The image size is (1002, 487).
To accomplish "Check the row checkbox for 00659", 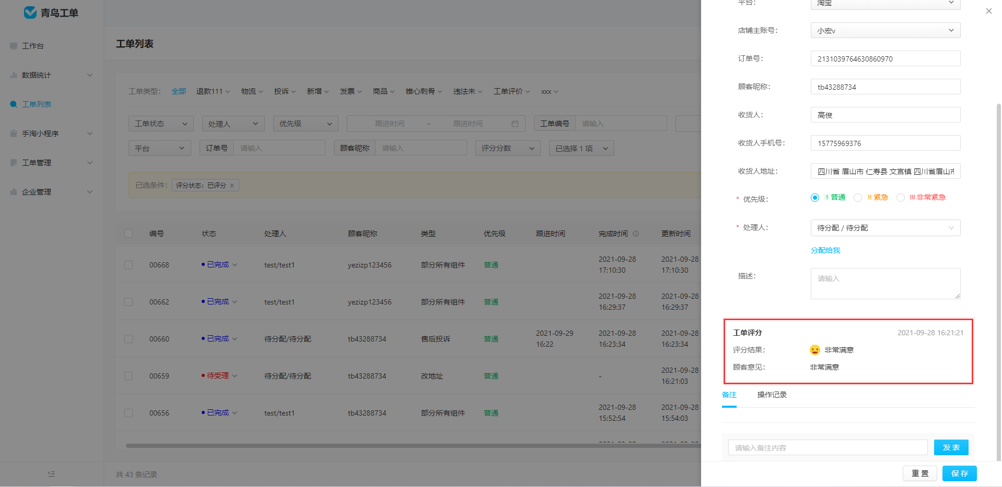I will coord(129,376).
